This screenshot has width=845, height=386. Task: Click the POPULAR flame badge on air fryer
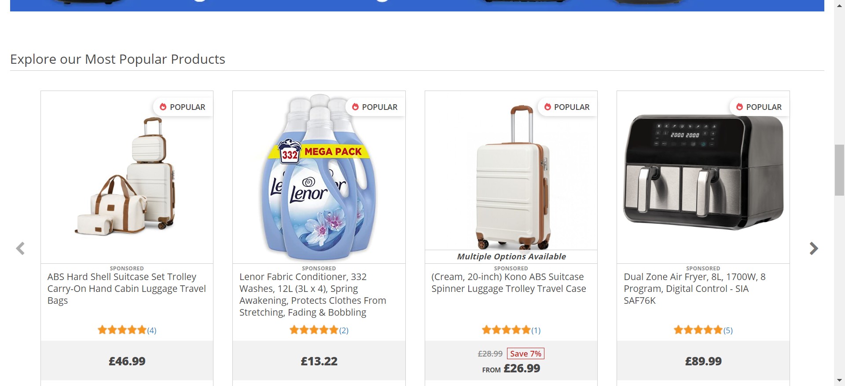(x=759, y=107)
